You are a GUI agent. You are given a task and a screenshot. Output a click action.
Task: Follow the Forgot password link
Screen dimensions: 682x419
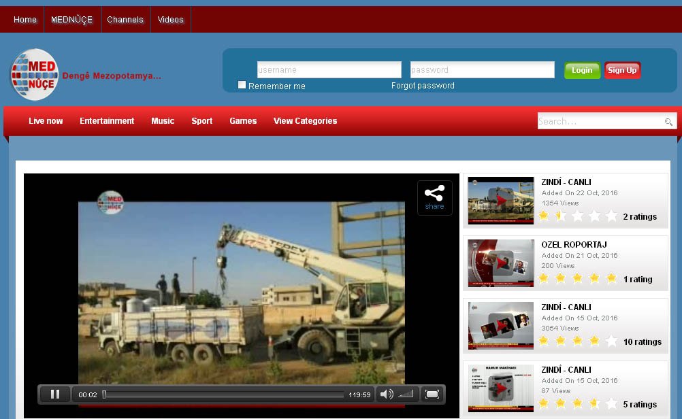click(x=423, y=86)
